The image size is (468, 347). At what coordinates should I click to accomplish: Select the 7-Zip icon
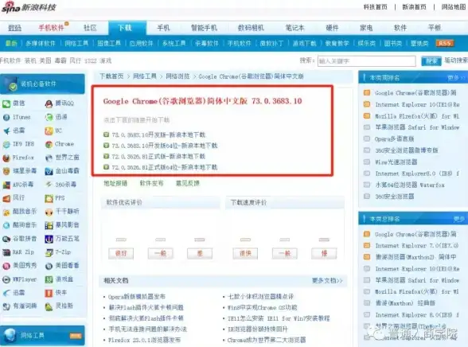tap(49, 252)
